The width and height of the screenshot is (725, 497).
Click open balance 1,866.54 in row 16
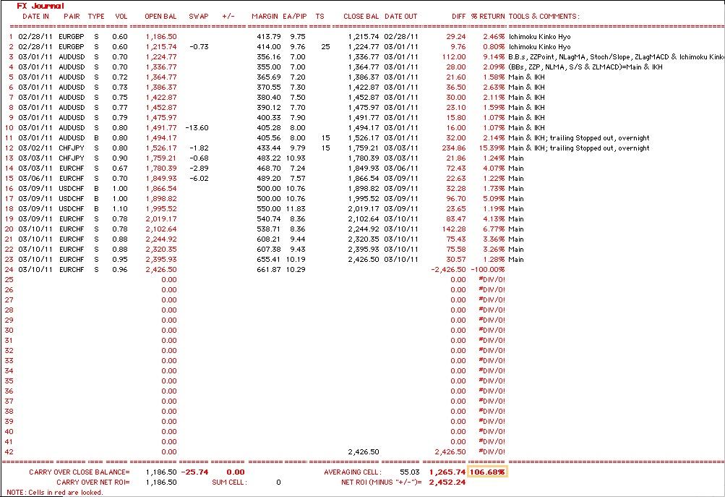(161, 189)
